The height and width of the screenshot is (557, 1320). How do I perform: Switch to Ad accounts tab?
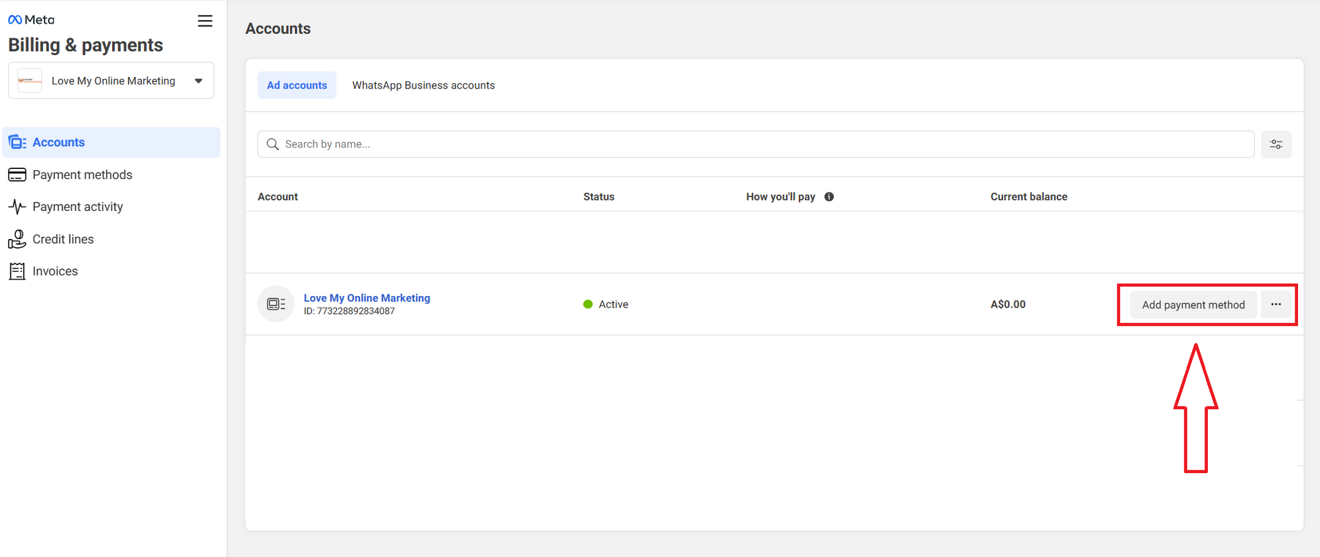click(297, 85)
